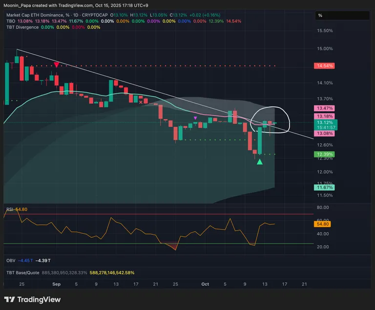Click the green up-triangle buy marker
Image resolution: width=375 pixels, height=310 pixels.
point(260,162)
